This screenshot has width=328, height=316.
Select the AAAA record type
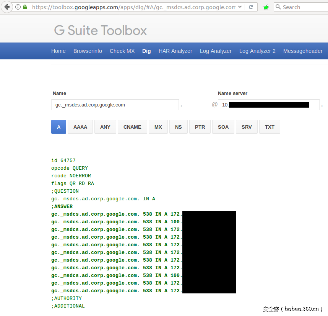click(80, 127)
